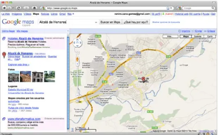Open Libros in top navigation
The image size is (218, 135).
tap(54, 14)
